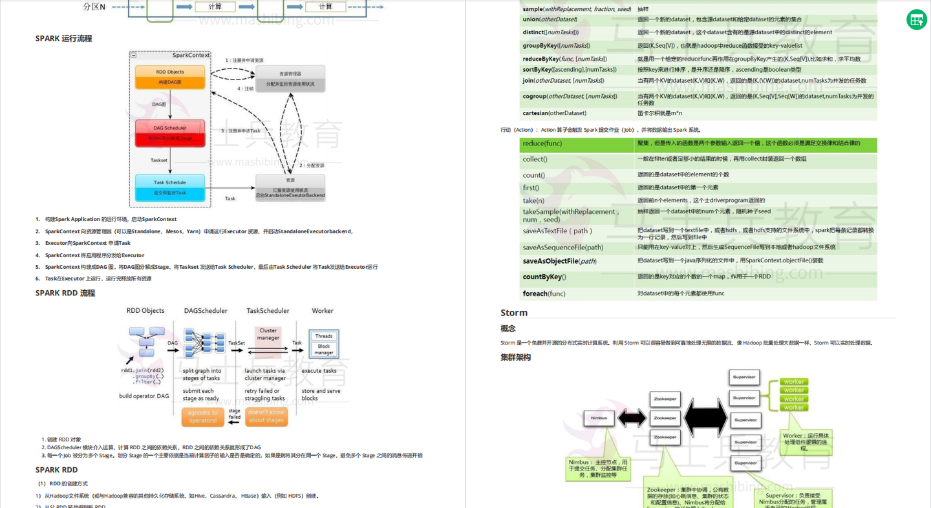Click the "takeSample(withReplacement, num, seed)" cell
This screenshot has width=931, height=508.
[x=577, y=215]
